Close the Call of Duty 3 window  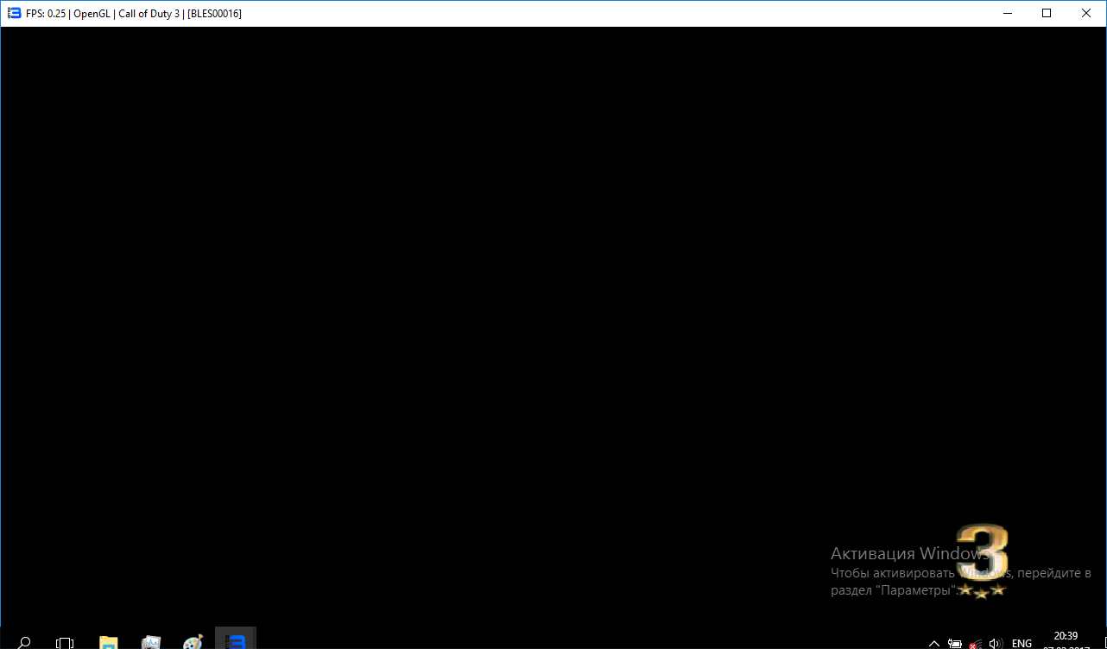point(1086,13)
